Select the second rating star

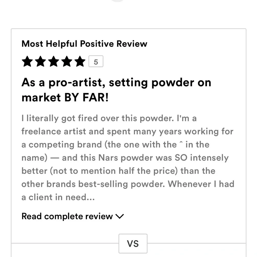40,61
